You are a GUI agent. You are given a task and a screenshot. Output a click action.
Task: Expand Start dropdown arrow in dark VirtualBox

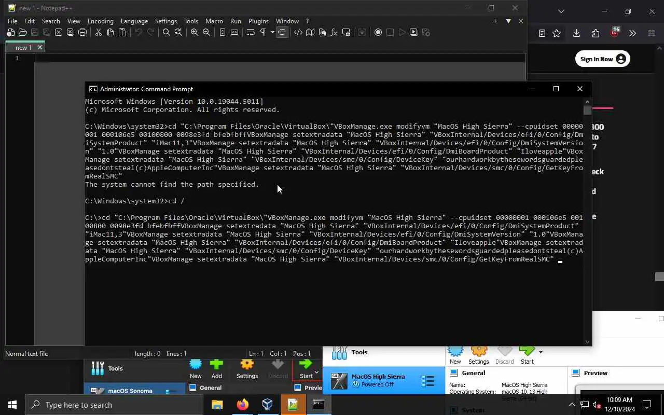pos(316,372)
